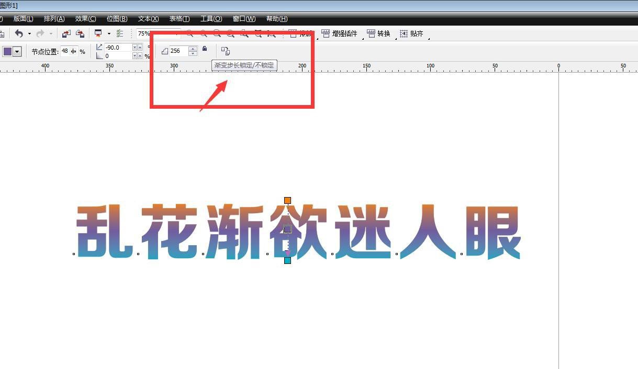
Task: Select the Export icon
Action: (x=80, y=33)
